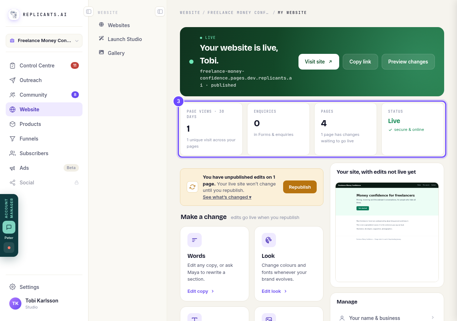Click the Subscribers people icon

click(x=12, y=153)
